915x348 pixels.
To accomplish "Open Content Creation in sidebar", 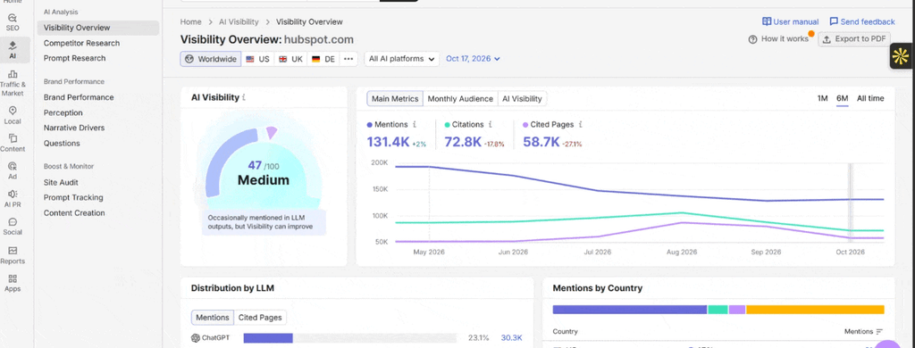I will click(x=74, y=213).
